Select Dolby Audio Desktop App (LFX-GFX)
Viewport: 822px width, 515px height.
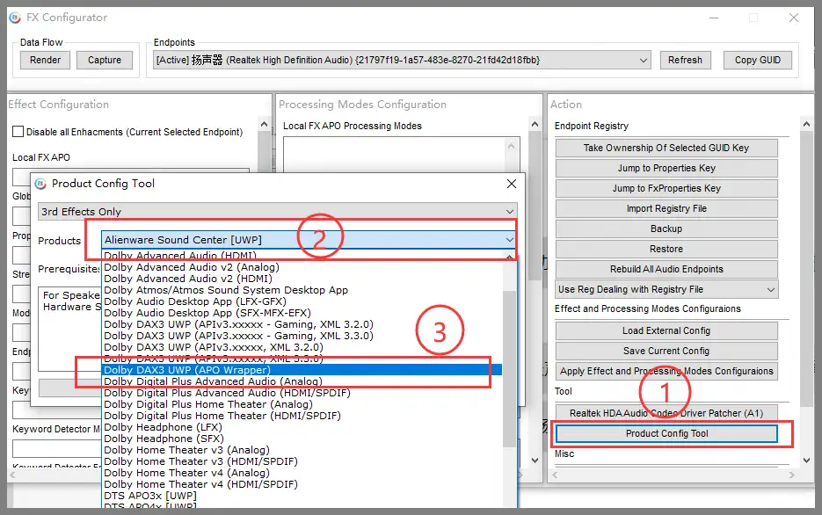302,301
